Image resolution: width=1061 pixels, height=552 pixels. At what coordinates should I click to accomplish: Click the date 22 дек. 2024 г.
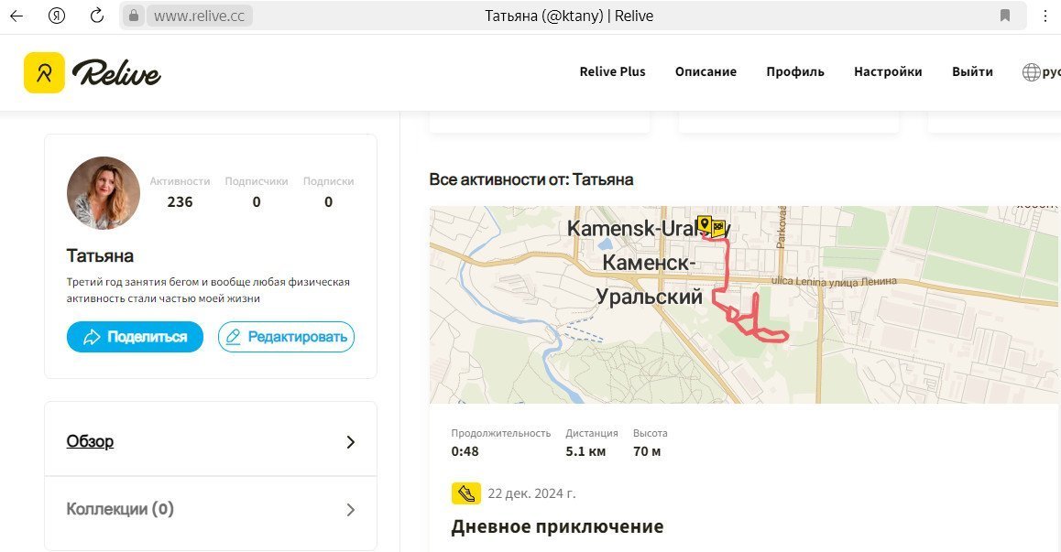pos(531,493)
